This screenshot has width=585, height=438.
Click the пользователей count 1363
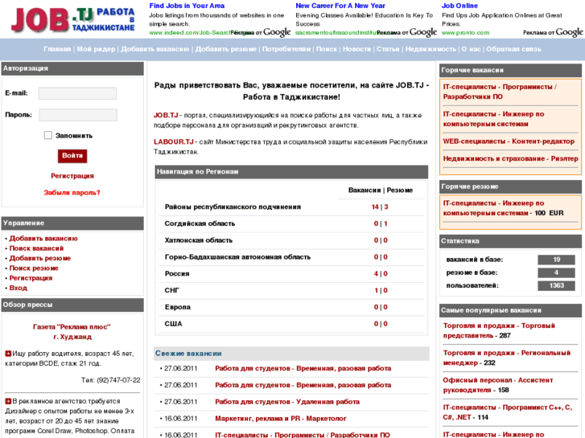tap(556, 285)
